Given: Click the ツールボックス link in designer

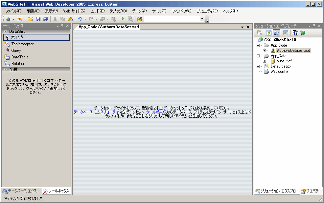Looking at the screenshot, I should click(156, 112).
